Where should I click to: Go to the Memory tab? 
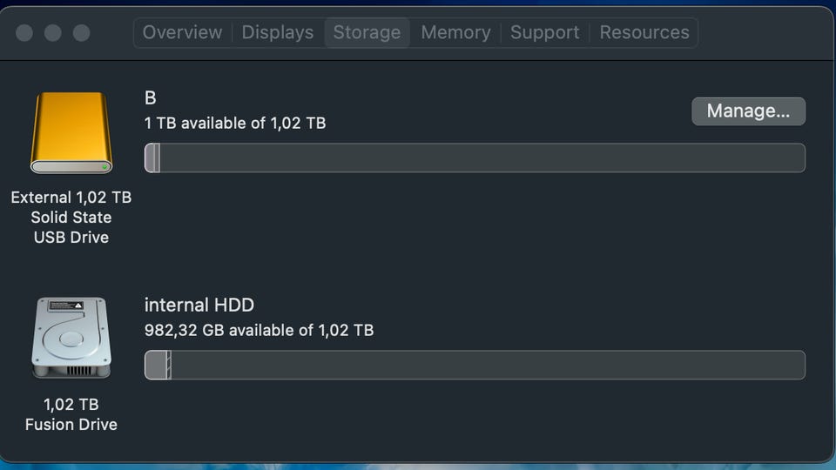(x=455, y=32)
